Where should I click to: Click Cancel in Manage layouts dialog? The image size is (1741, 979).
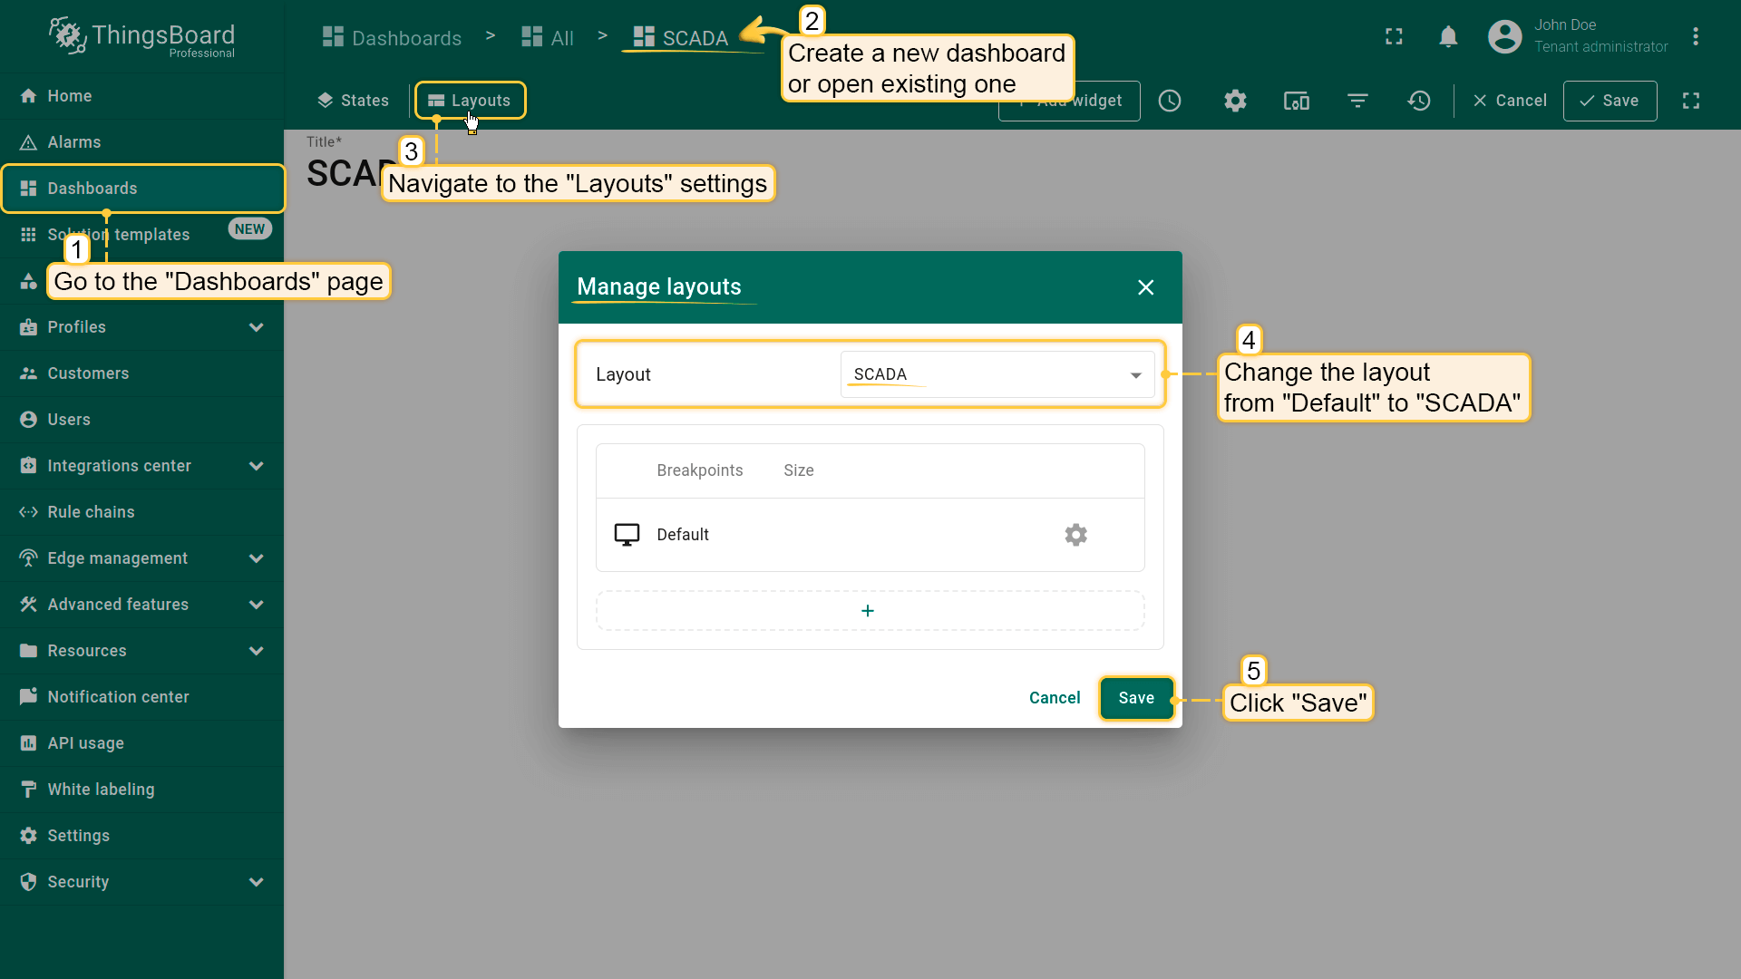click(1055, 698)
